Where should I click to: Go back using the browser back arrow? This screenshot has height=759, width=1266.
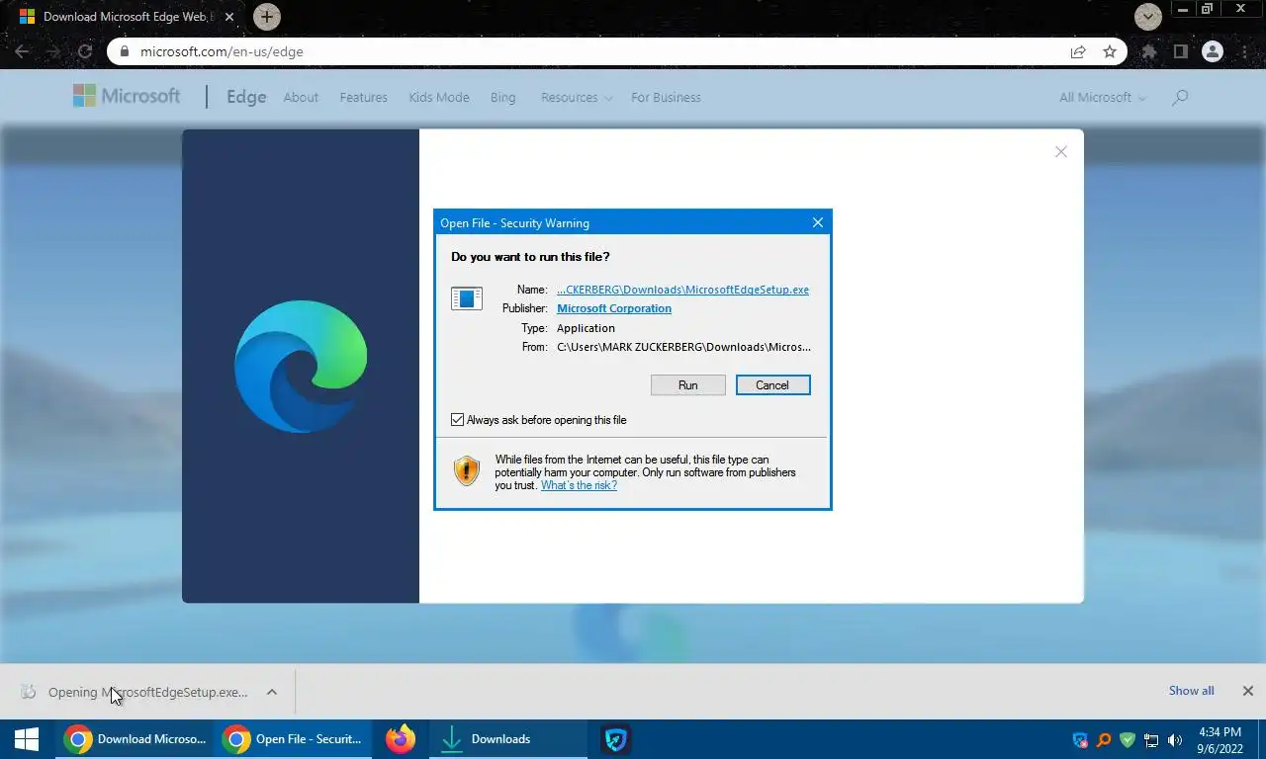click(22, 51)
